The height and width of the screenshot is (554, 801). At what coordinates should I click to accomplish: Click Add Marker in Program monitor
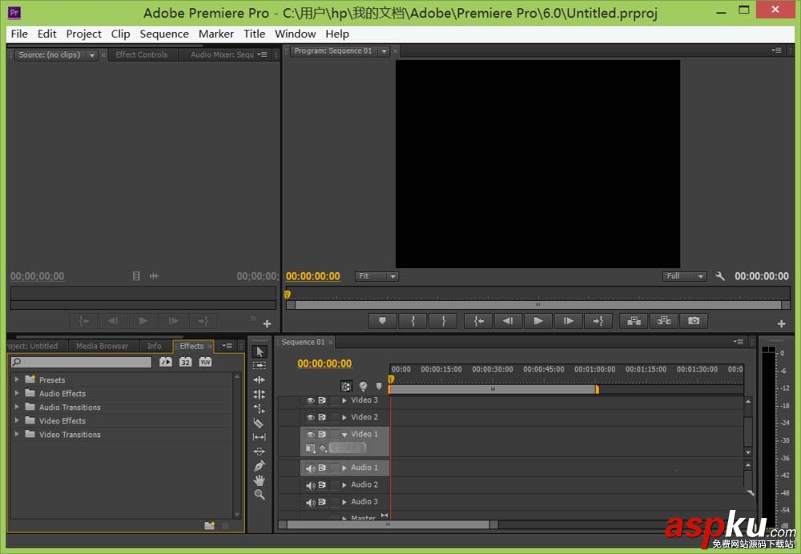click(x=382, y=321)
